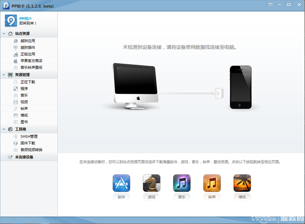Viewport: 305px width, 224px height.
Task: Select 视频 under resource management
Action: click(24, 102)
